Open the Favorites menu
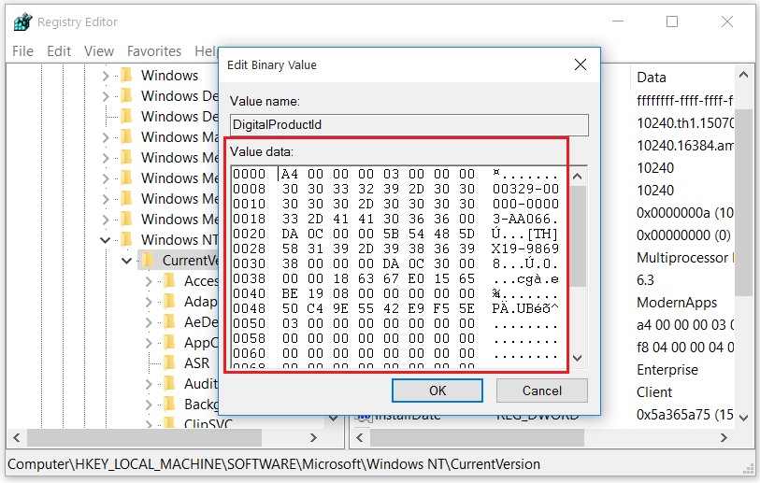Image resolution: width=760 pixels, height=483 pixels. pyautogui.click(x=154, y=50)
